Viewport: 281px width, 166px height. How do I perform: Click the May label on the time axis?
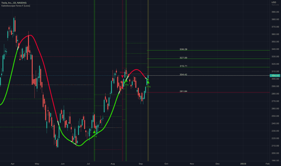pos(37,164)
